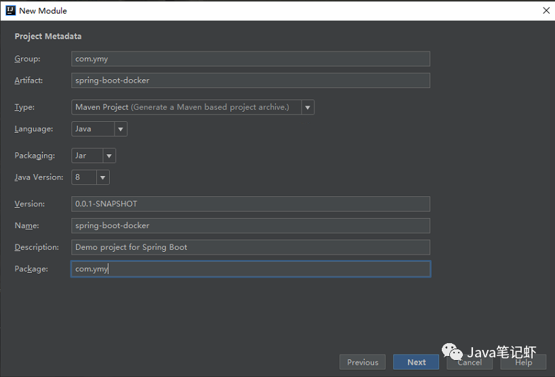Click the Project Metadata heading
The height and width of the screenshot is (377, 555).
(x=48, y=37)
